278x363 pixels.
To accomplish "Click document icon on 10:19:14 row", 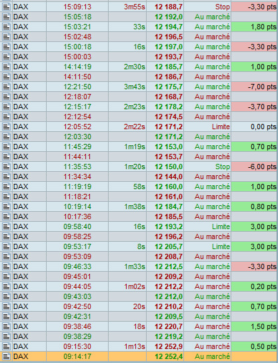I will (6, 206).
